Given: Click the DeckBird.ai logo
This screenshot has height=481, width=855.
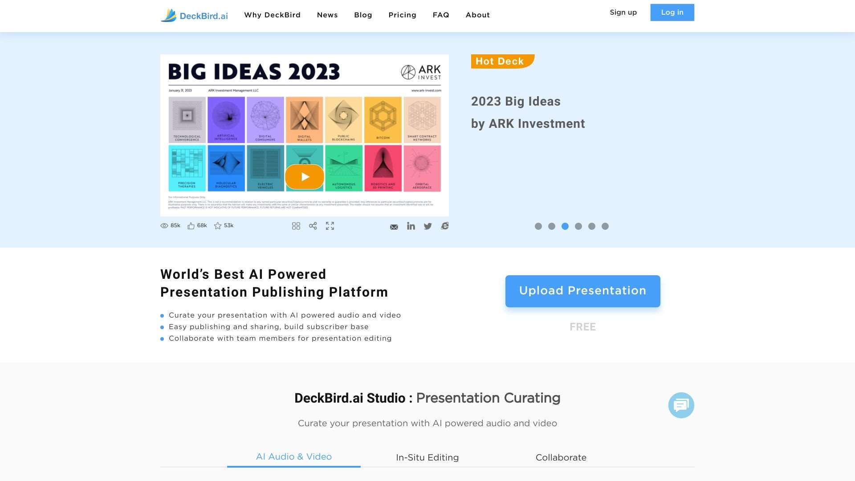Looking at the screenshot, I should pyautogui.click(x=194, y=15).
